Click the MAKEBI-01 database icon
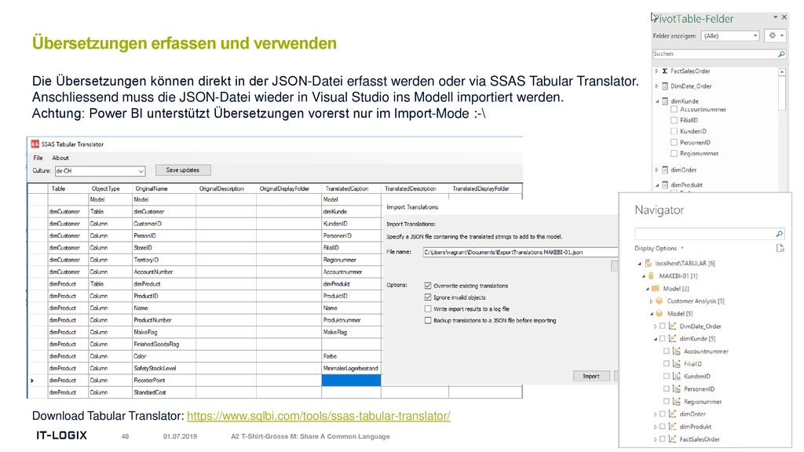Image resolution: width=804 pixels, height=452 pixels. [651, 275]
